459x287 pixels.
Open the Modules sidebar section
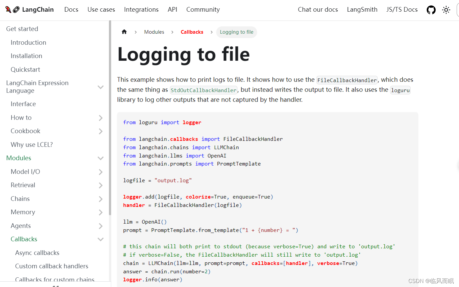coord(19,158)
